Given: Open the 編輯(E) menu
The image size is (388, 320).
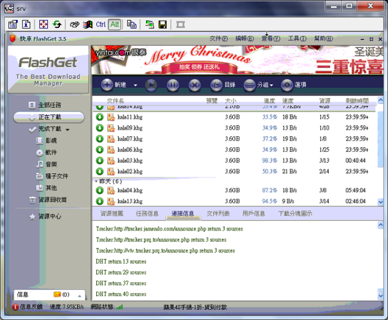Looking at the screenshot, I should tap(244, 39).
